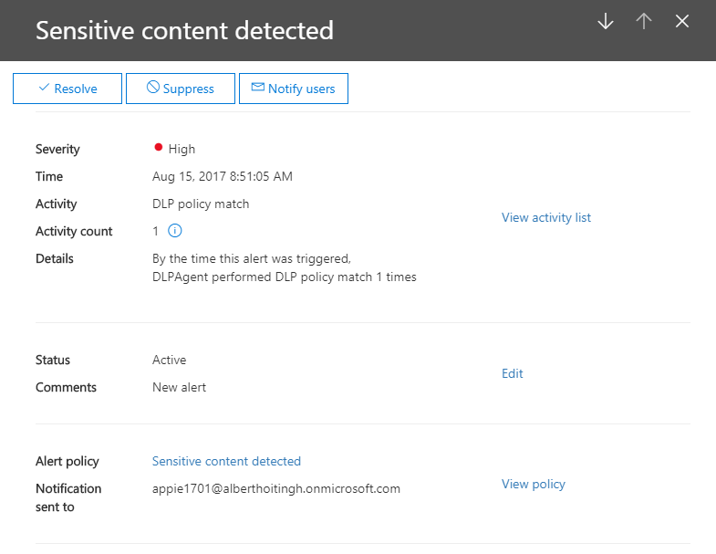Go to the previous alert with up arrow
The image size is (716, 554).
pos(644,22)
